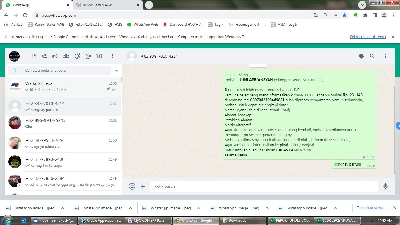The width and height of the screenshot is (400, 225).
Task: Open the Chrome profile avatar
Action: pos(384,15)
